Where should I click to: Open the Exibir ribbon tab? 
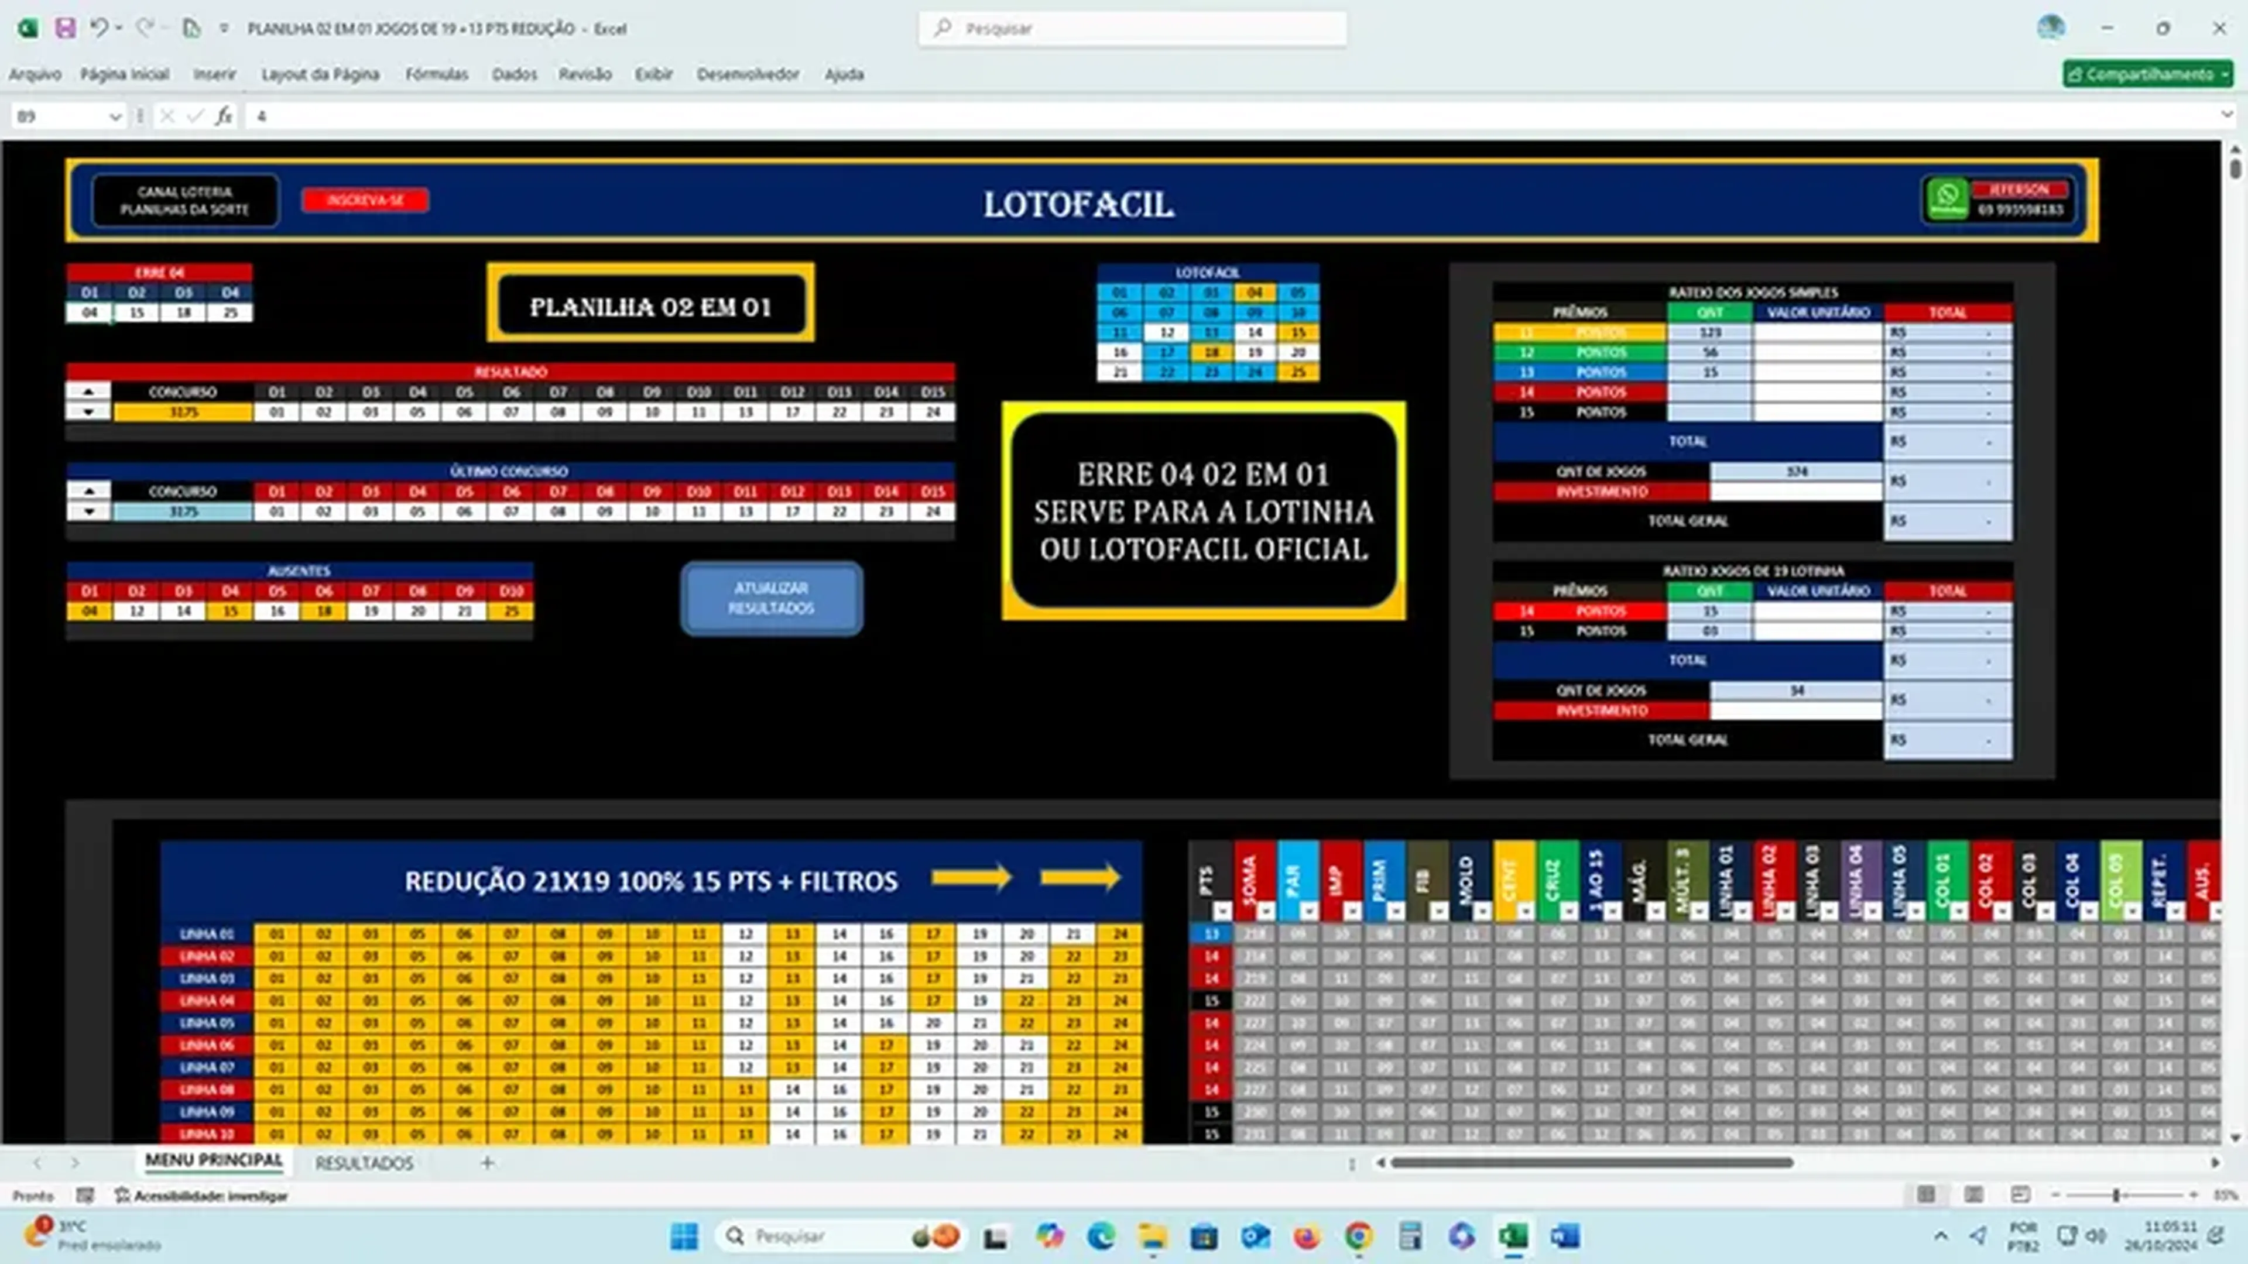pyautogui.click(x=654, y=74)
